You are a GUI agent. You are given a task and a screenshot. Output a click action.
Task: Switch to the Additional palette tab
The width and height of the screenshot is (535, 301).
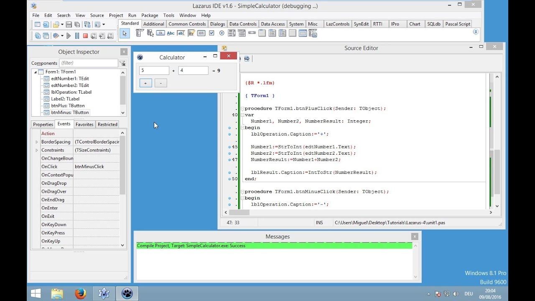(153, 24)
